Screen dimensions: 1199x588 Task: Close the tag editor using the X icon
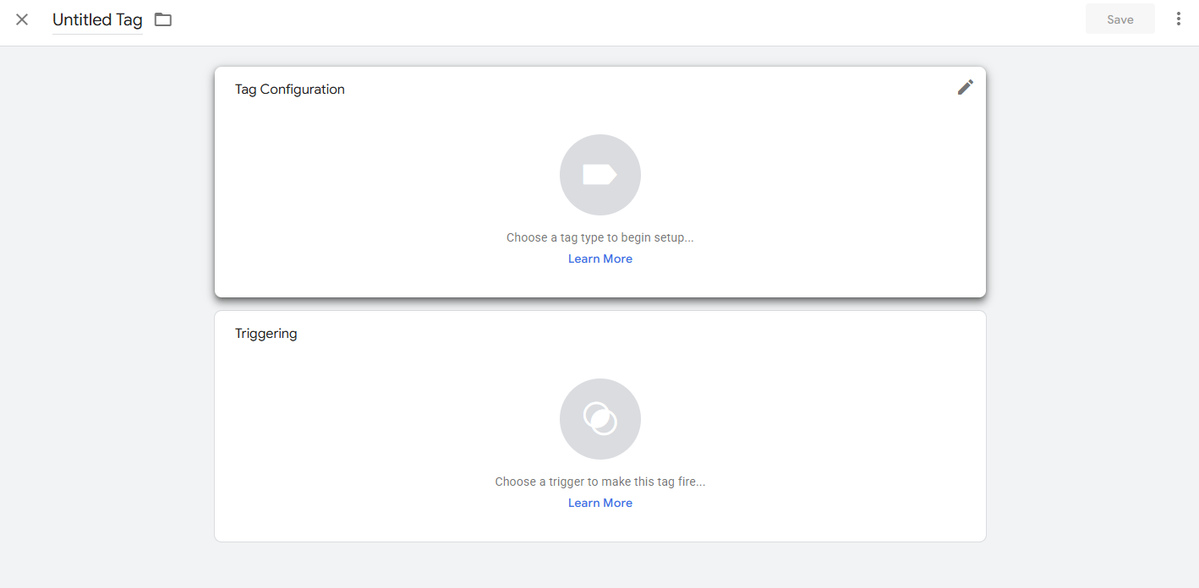coord(22,19)
